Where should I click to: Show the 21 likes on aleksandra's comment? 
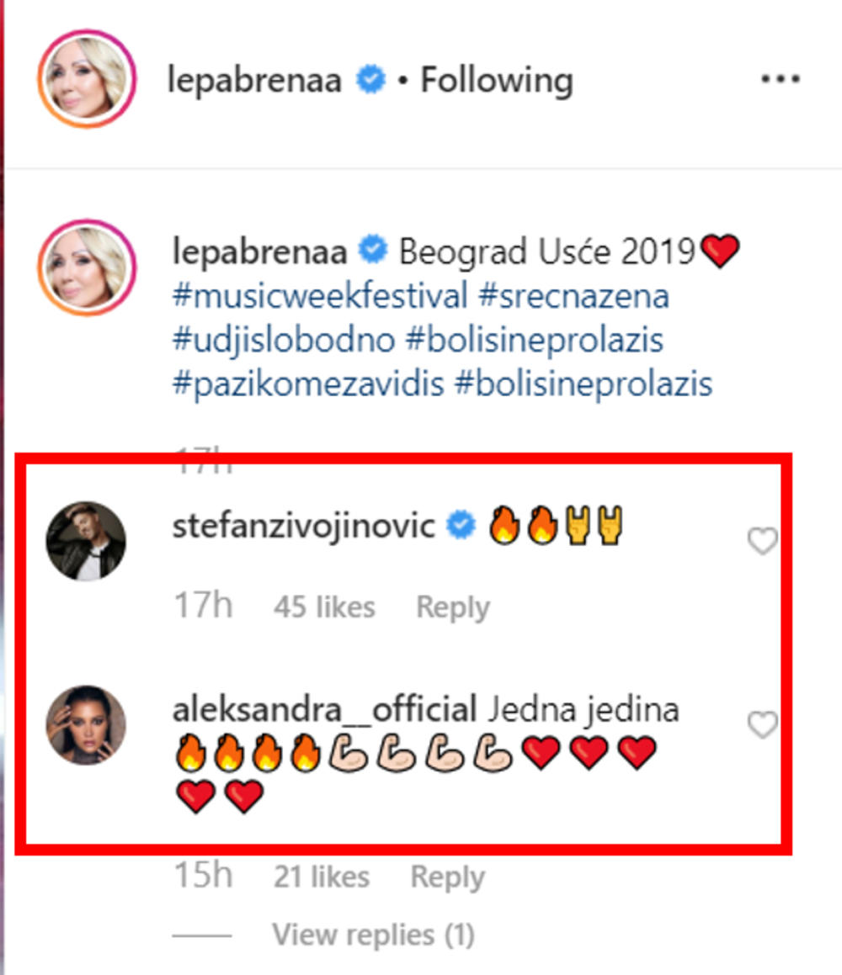tap(321, 877)
